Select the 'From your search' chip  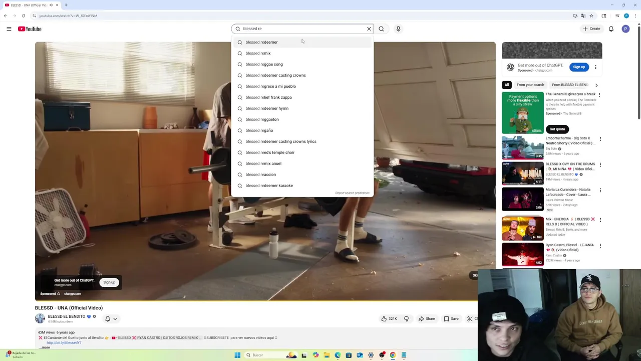(530, 85)
